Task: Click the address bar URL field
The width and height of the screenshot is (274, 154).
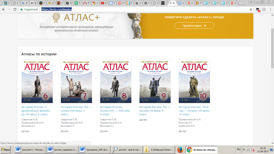Action: pos(136,9)
